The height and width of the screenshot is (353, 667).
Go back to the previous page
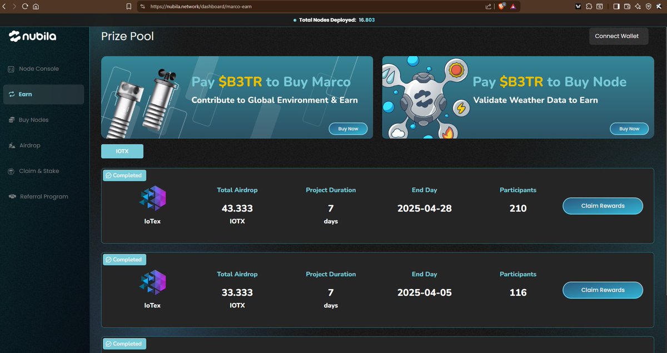[x=5, y=7]
